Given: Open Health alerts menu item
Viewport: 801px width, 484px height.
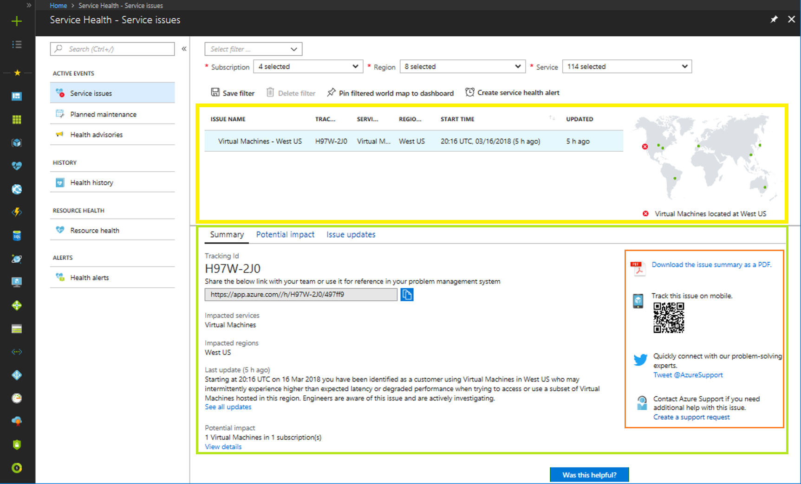Looking at the screenshot, I should point(112,277).
